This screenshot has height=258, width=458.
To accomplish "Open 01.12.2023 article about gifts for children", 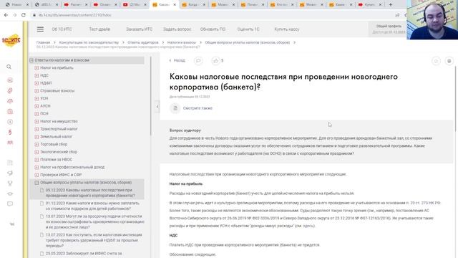I will pyautogui.click(x=92, y=206).
